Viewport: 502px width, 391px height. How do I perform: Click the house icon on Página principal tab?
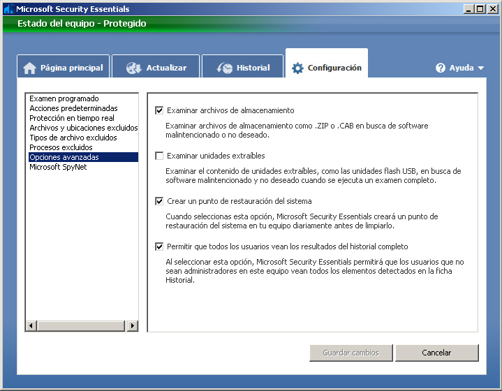tap(29, 68)
